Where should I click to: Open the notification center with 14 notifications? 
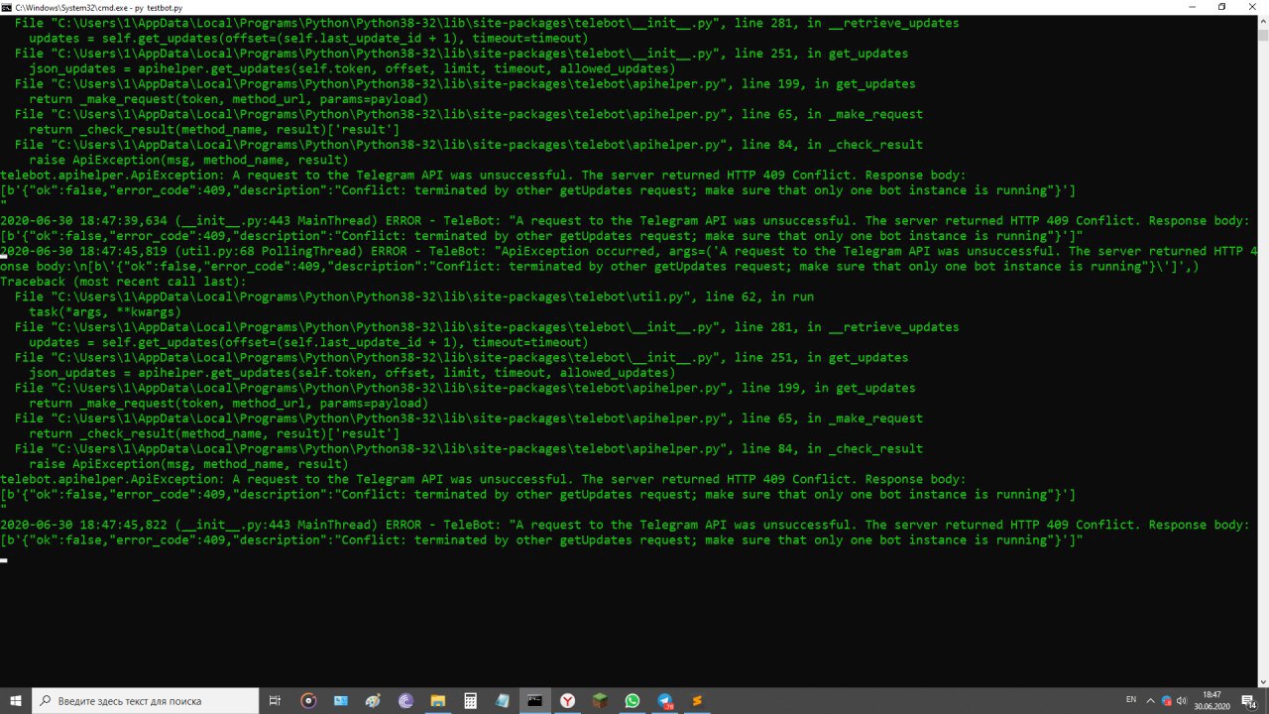(x=1249, y=700)
